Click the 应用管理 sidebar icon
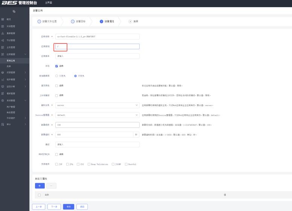The height and width of the screenshot is (211, 292). point(3,54)
